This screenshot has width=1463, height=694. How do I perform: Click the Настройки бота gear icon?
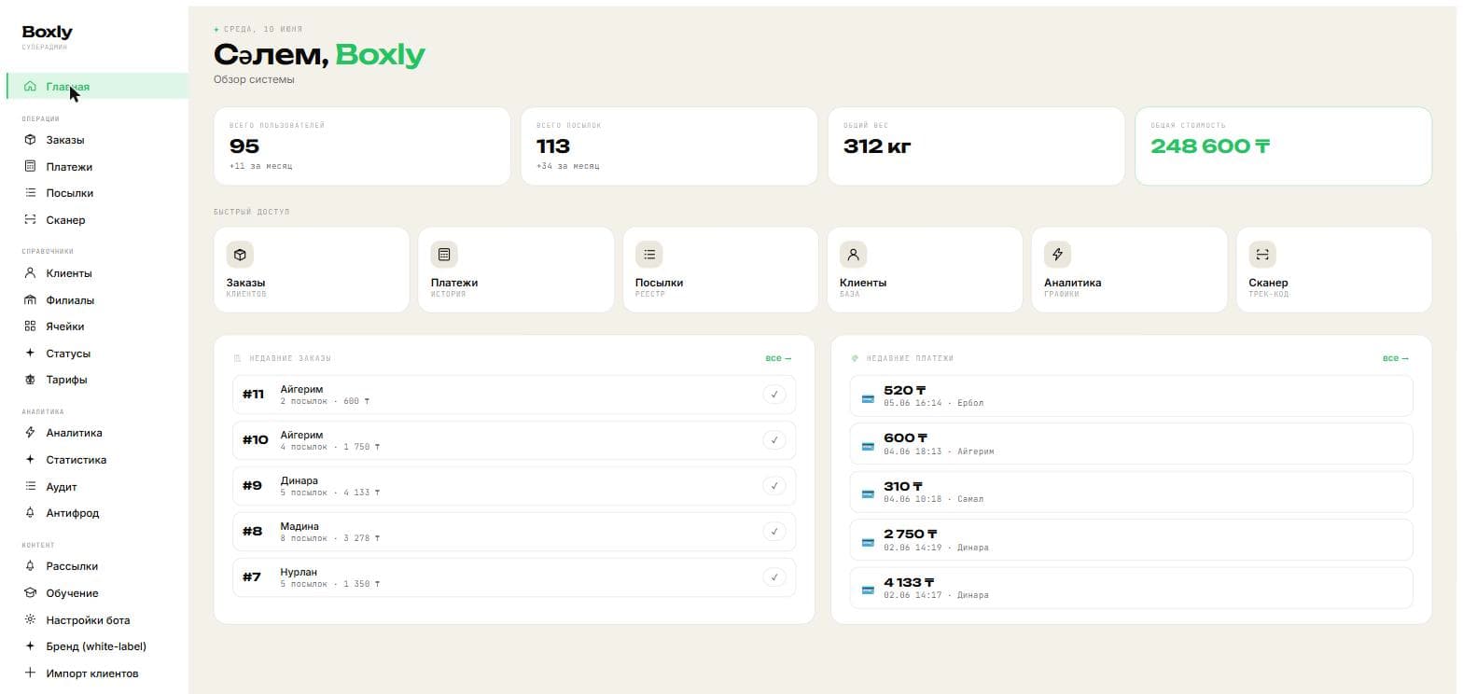pyautogui.click(x=30, y=620)
